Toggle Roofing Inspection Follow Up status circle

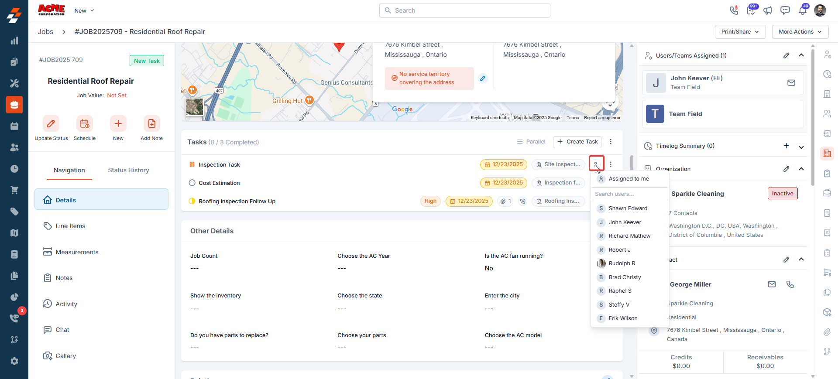point(192,201)
